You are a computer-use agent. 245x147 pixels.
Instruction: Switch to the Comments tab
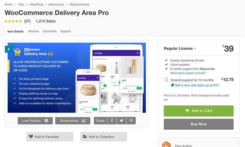(x=50, y=31)
